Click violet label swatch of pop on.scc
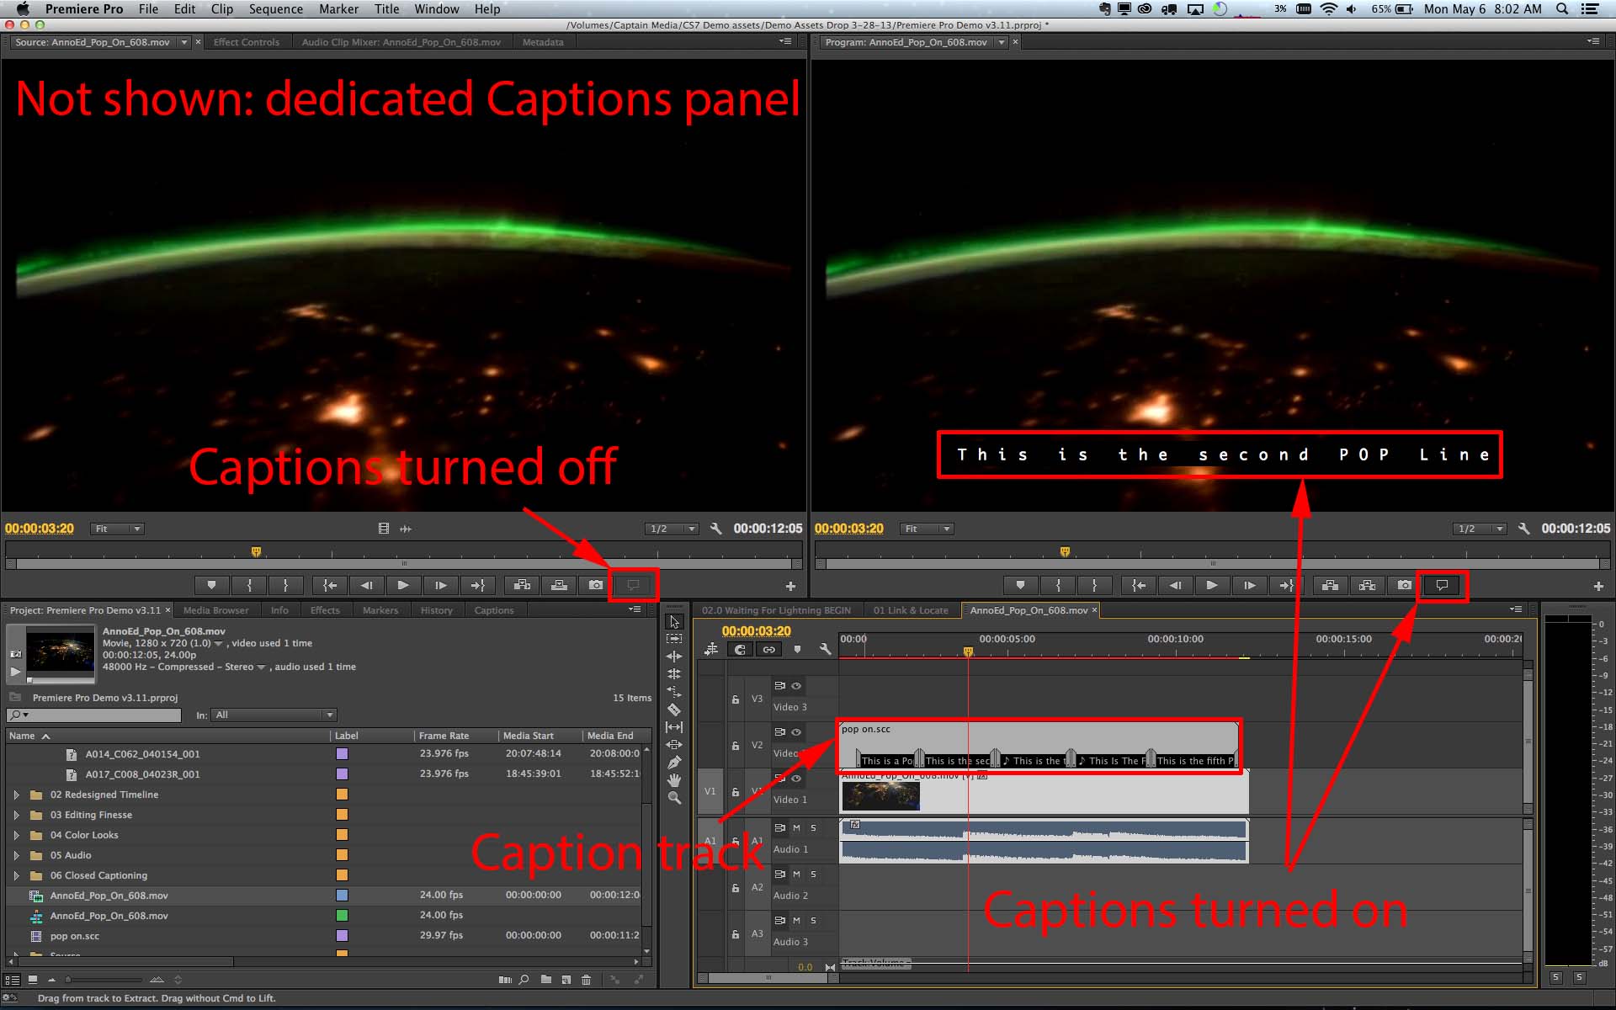This screenshot has height=1010, width=1616. 343,935
